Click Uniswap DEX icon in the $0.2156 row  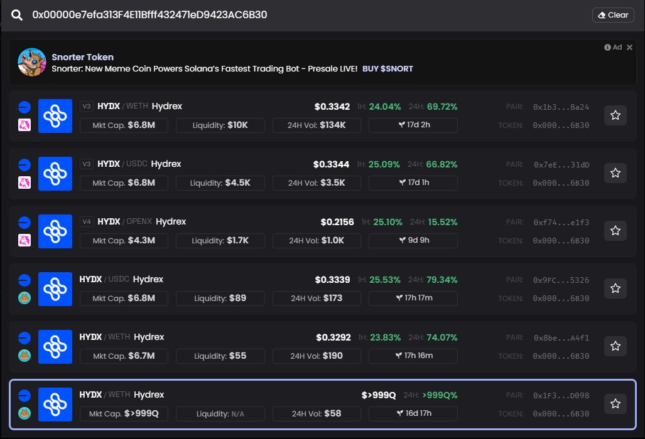pos(24,240)
